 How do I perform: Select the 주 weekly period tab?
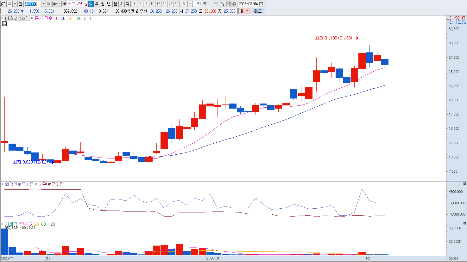(97, 4)
